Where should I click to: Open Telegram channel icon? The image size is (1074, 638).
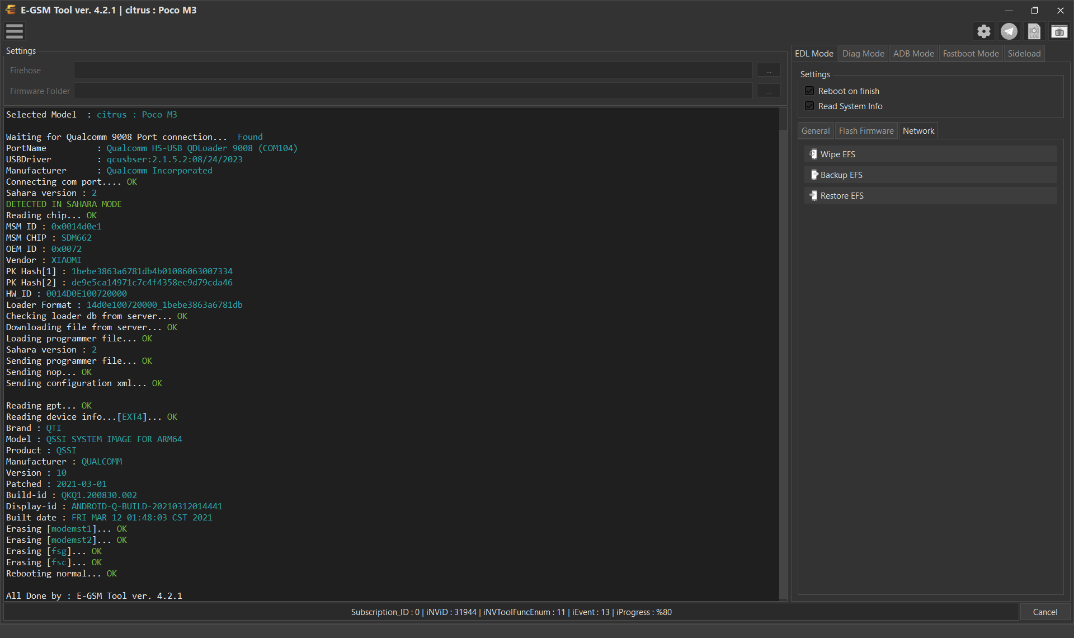coord(1009,31)
